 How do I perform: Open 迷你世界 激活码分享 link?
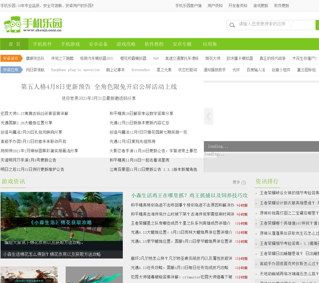(x=99, y=98)
